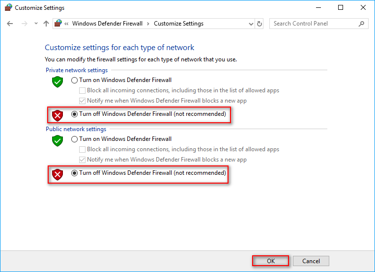
Task: Click the firewall icon in the address bar
Action: point(58,24)
